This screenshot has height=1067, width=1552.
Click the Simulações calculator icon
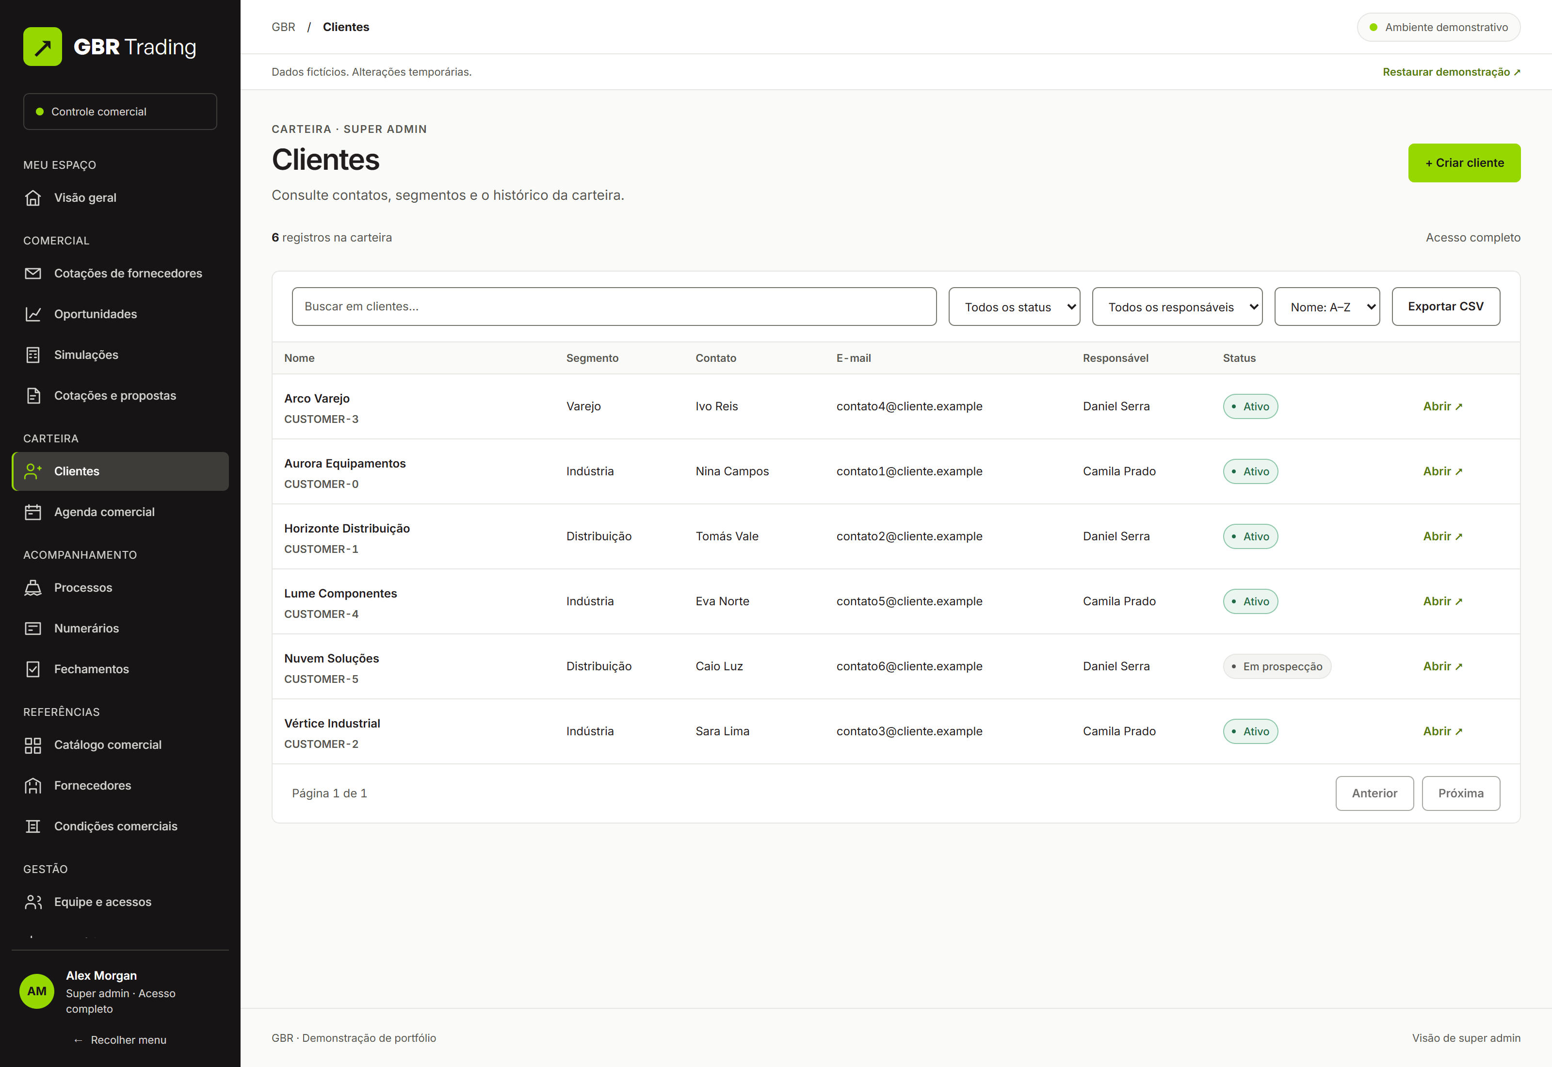[x=33, y=355]
